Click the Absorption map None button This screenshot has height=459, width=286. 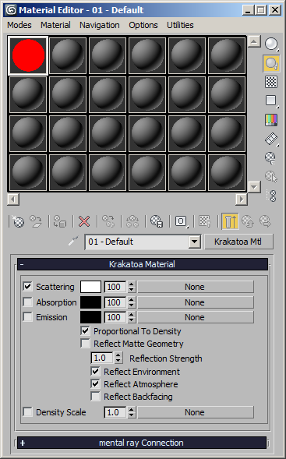tap(196, 302)
